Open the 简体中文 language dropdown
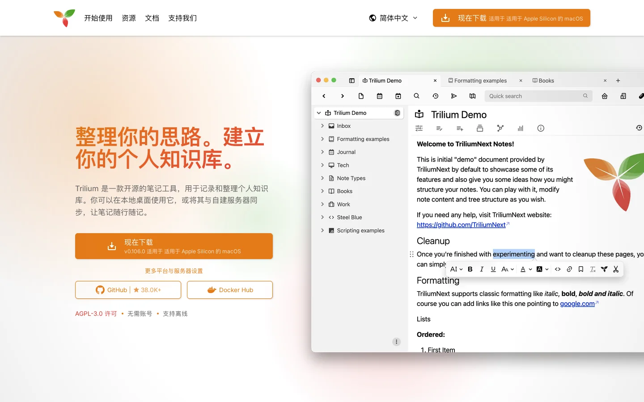 [x=393, y=18]
